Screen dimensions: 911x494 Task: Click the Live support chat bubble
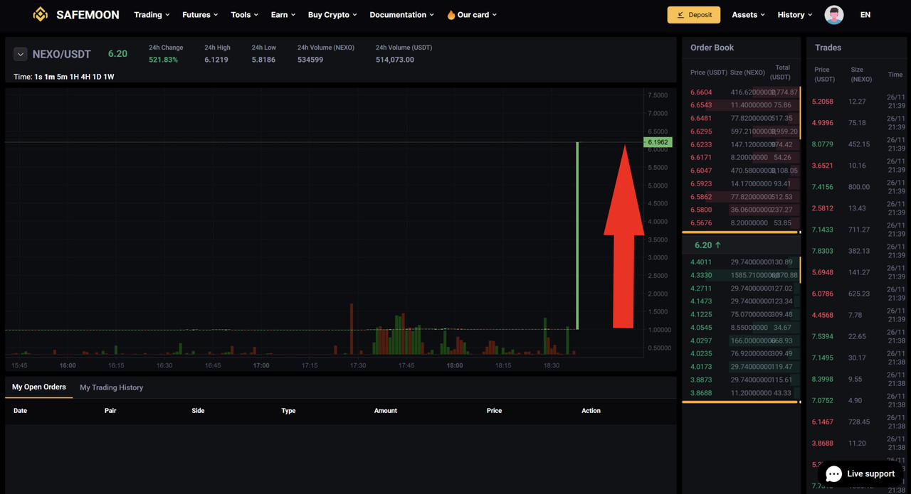click(860, 473)
